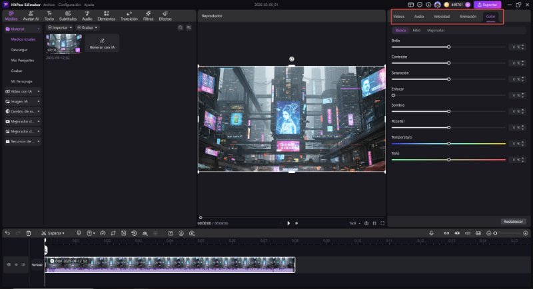Open the Filtros panel

148,16
